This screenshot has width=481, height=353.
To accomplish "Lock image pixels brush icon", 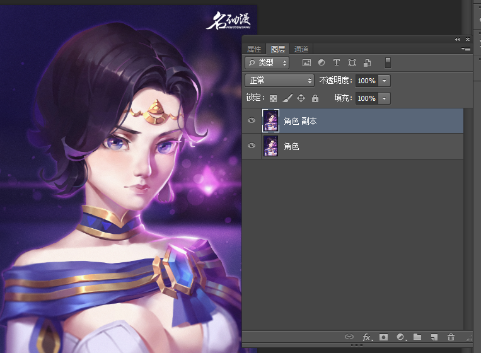I will click(x=287, y=98).
